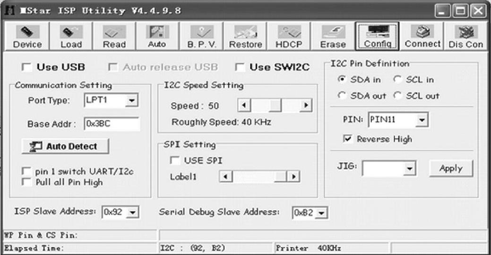This screenshot has height=255, width=491.
Task: Increase I2C speed with right arrow
Action: tap(306, 105)
